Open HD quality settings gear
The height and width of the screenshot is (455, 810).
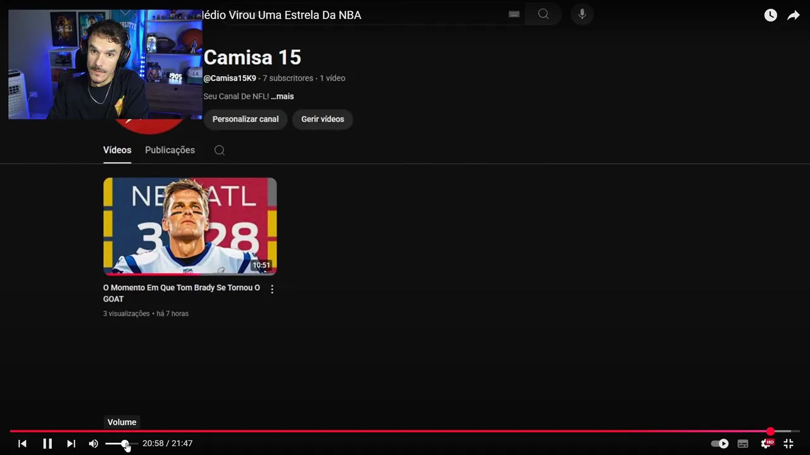coord(767,444)
